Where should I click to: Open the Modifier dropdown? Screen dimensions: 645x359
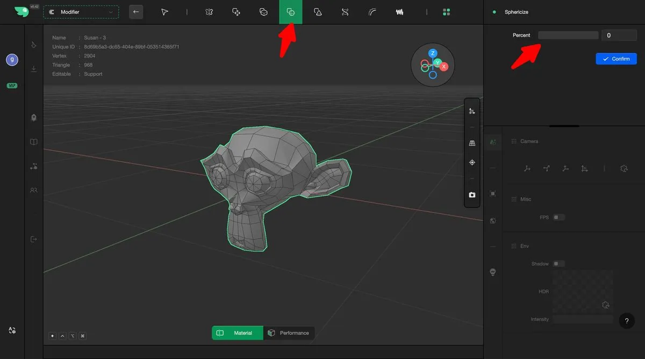[81, 12]
